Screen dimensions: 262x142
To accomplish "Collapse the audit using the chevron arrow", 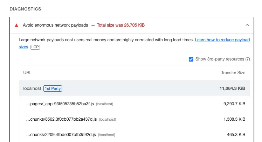I will click(247, 25).
